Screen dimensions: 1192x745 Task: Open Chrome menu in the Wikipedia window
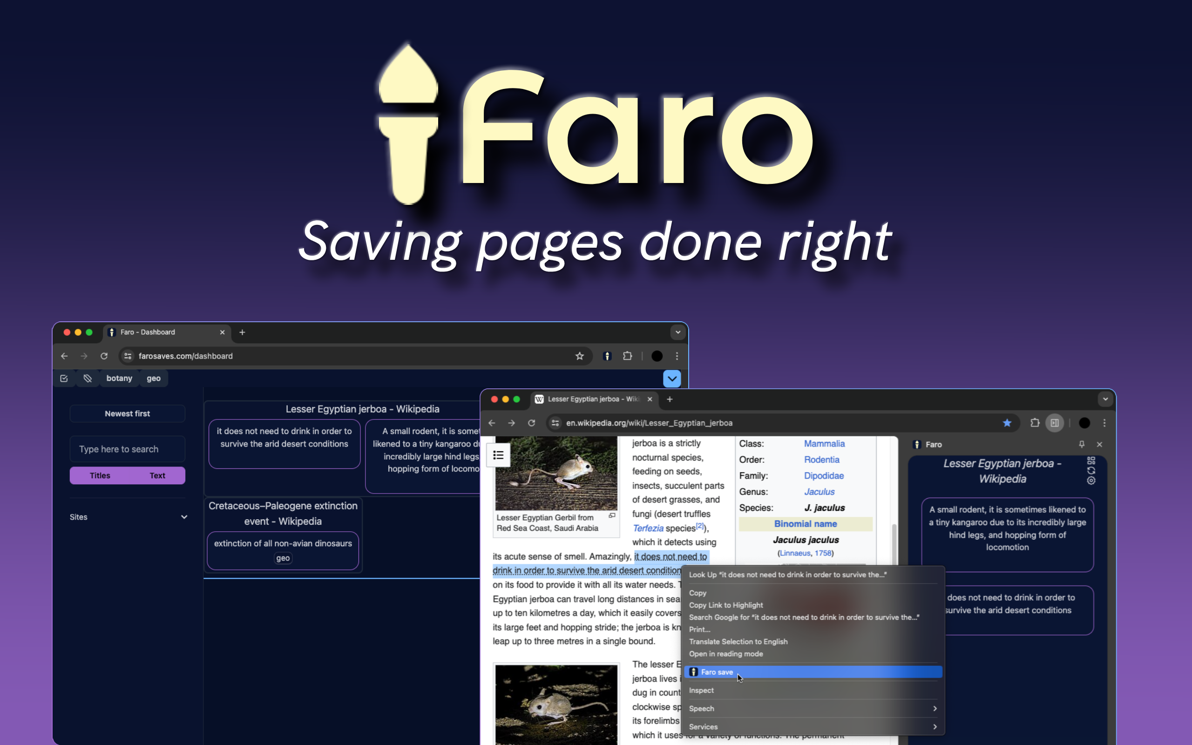tap(1104, 423)
